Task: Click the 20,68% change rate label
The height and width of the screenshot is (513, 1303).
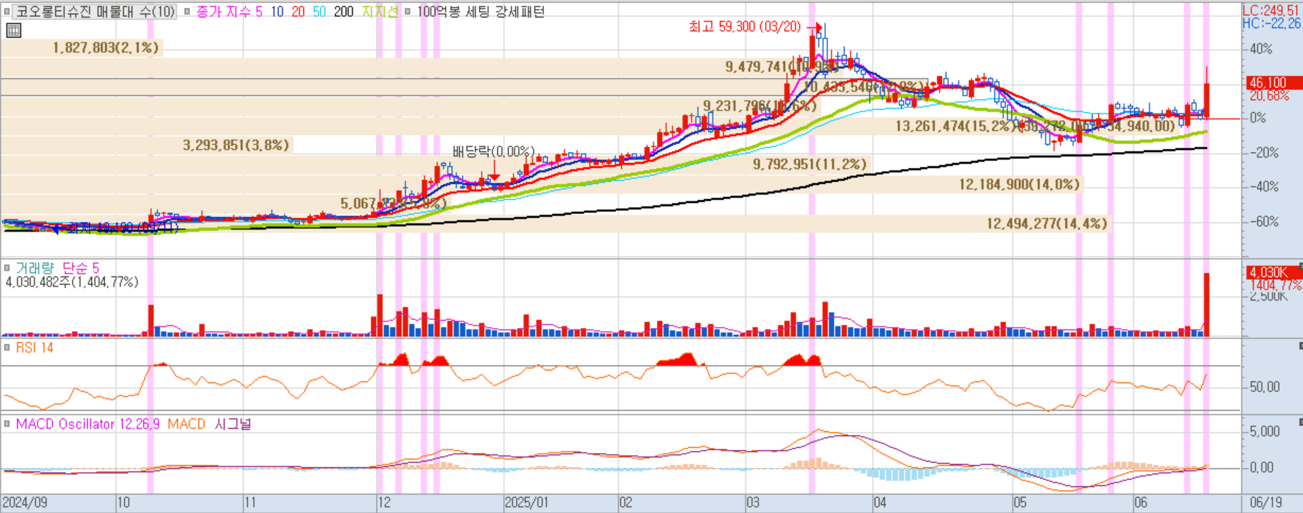Action: point(1269,95)
